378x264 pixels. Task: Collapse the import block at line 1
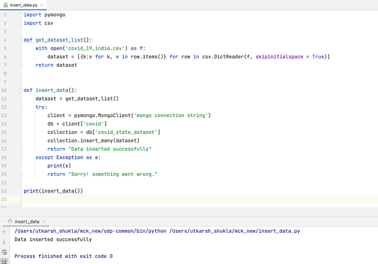point(21,15)
